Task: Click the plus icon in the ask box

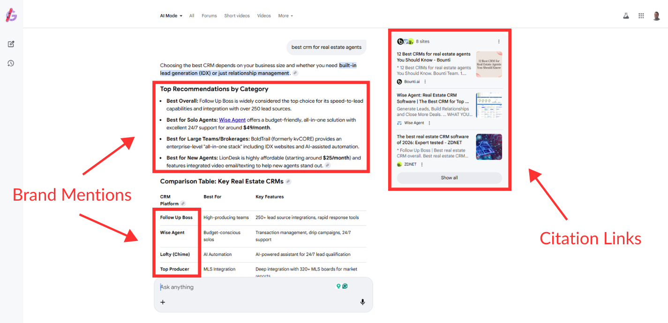Action: pos(163,302)
